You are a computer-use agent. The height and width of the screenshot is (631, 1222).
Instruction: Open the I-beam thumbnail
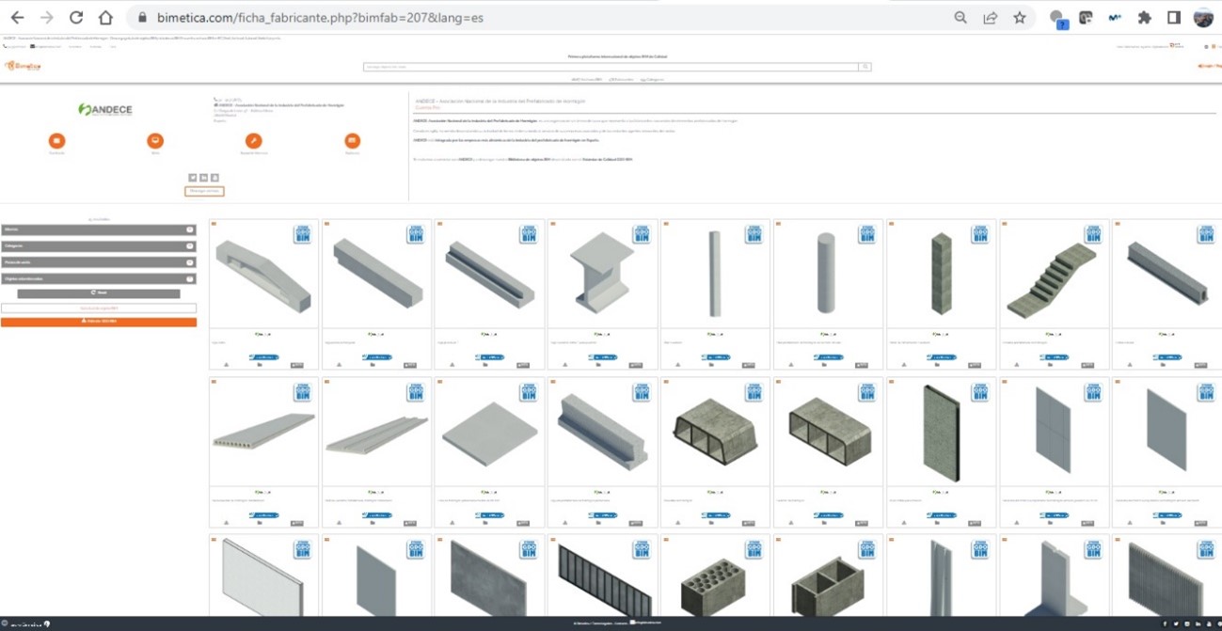tap(602, 275)
